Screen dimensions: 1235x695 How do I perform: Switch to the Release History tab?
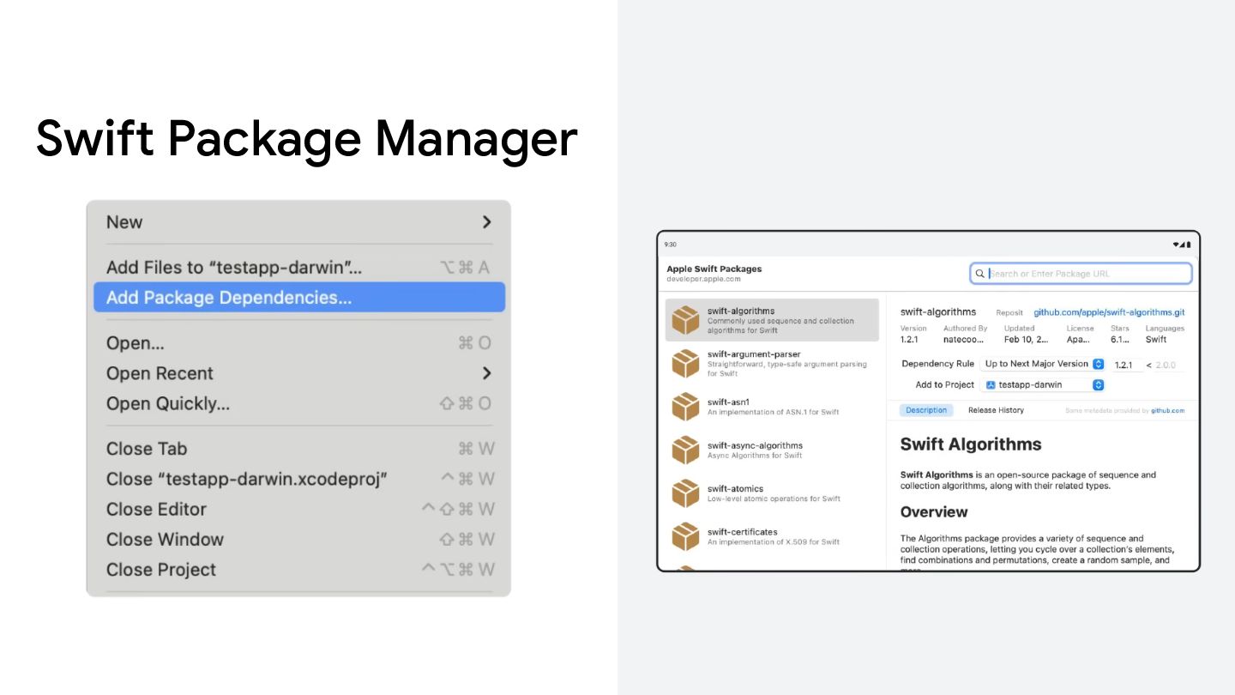pyautogui.click(x=996, y=410)
